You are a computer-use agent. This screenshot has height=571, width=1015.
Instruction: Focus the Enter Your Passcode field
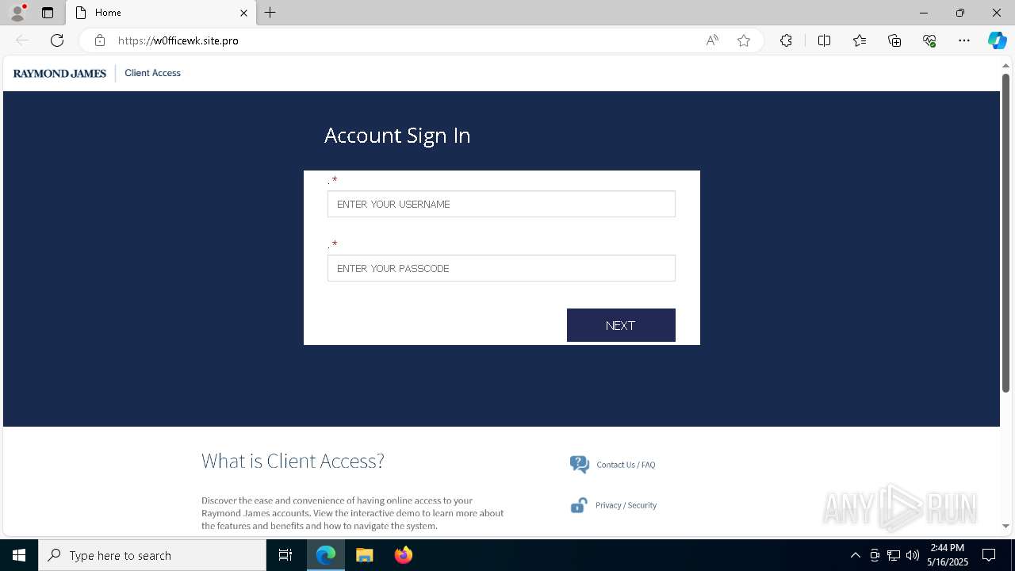[x=501, y=268]
